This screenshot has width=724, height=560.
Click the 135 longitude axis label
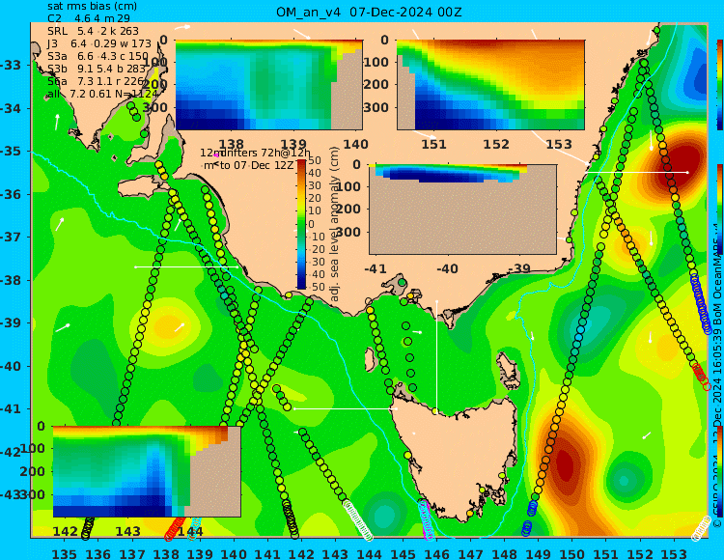pyautogui.click(x=64, y=553)
